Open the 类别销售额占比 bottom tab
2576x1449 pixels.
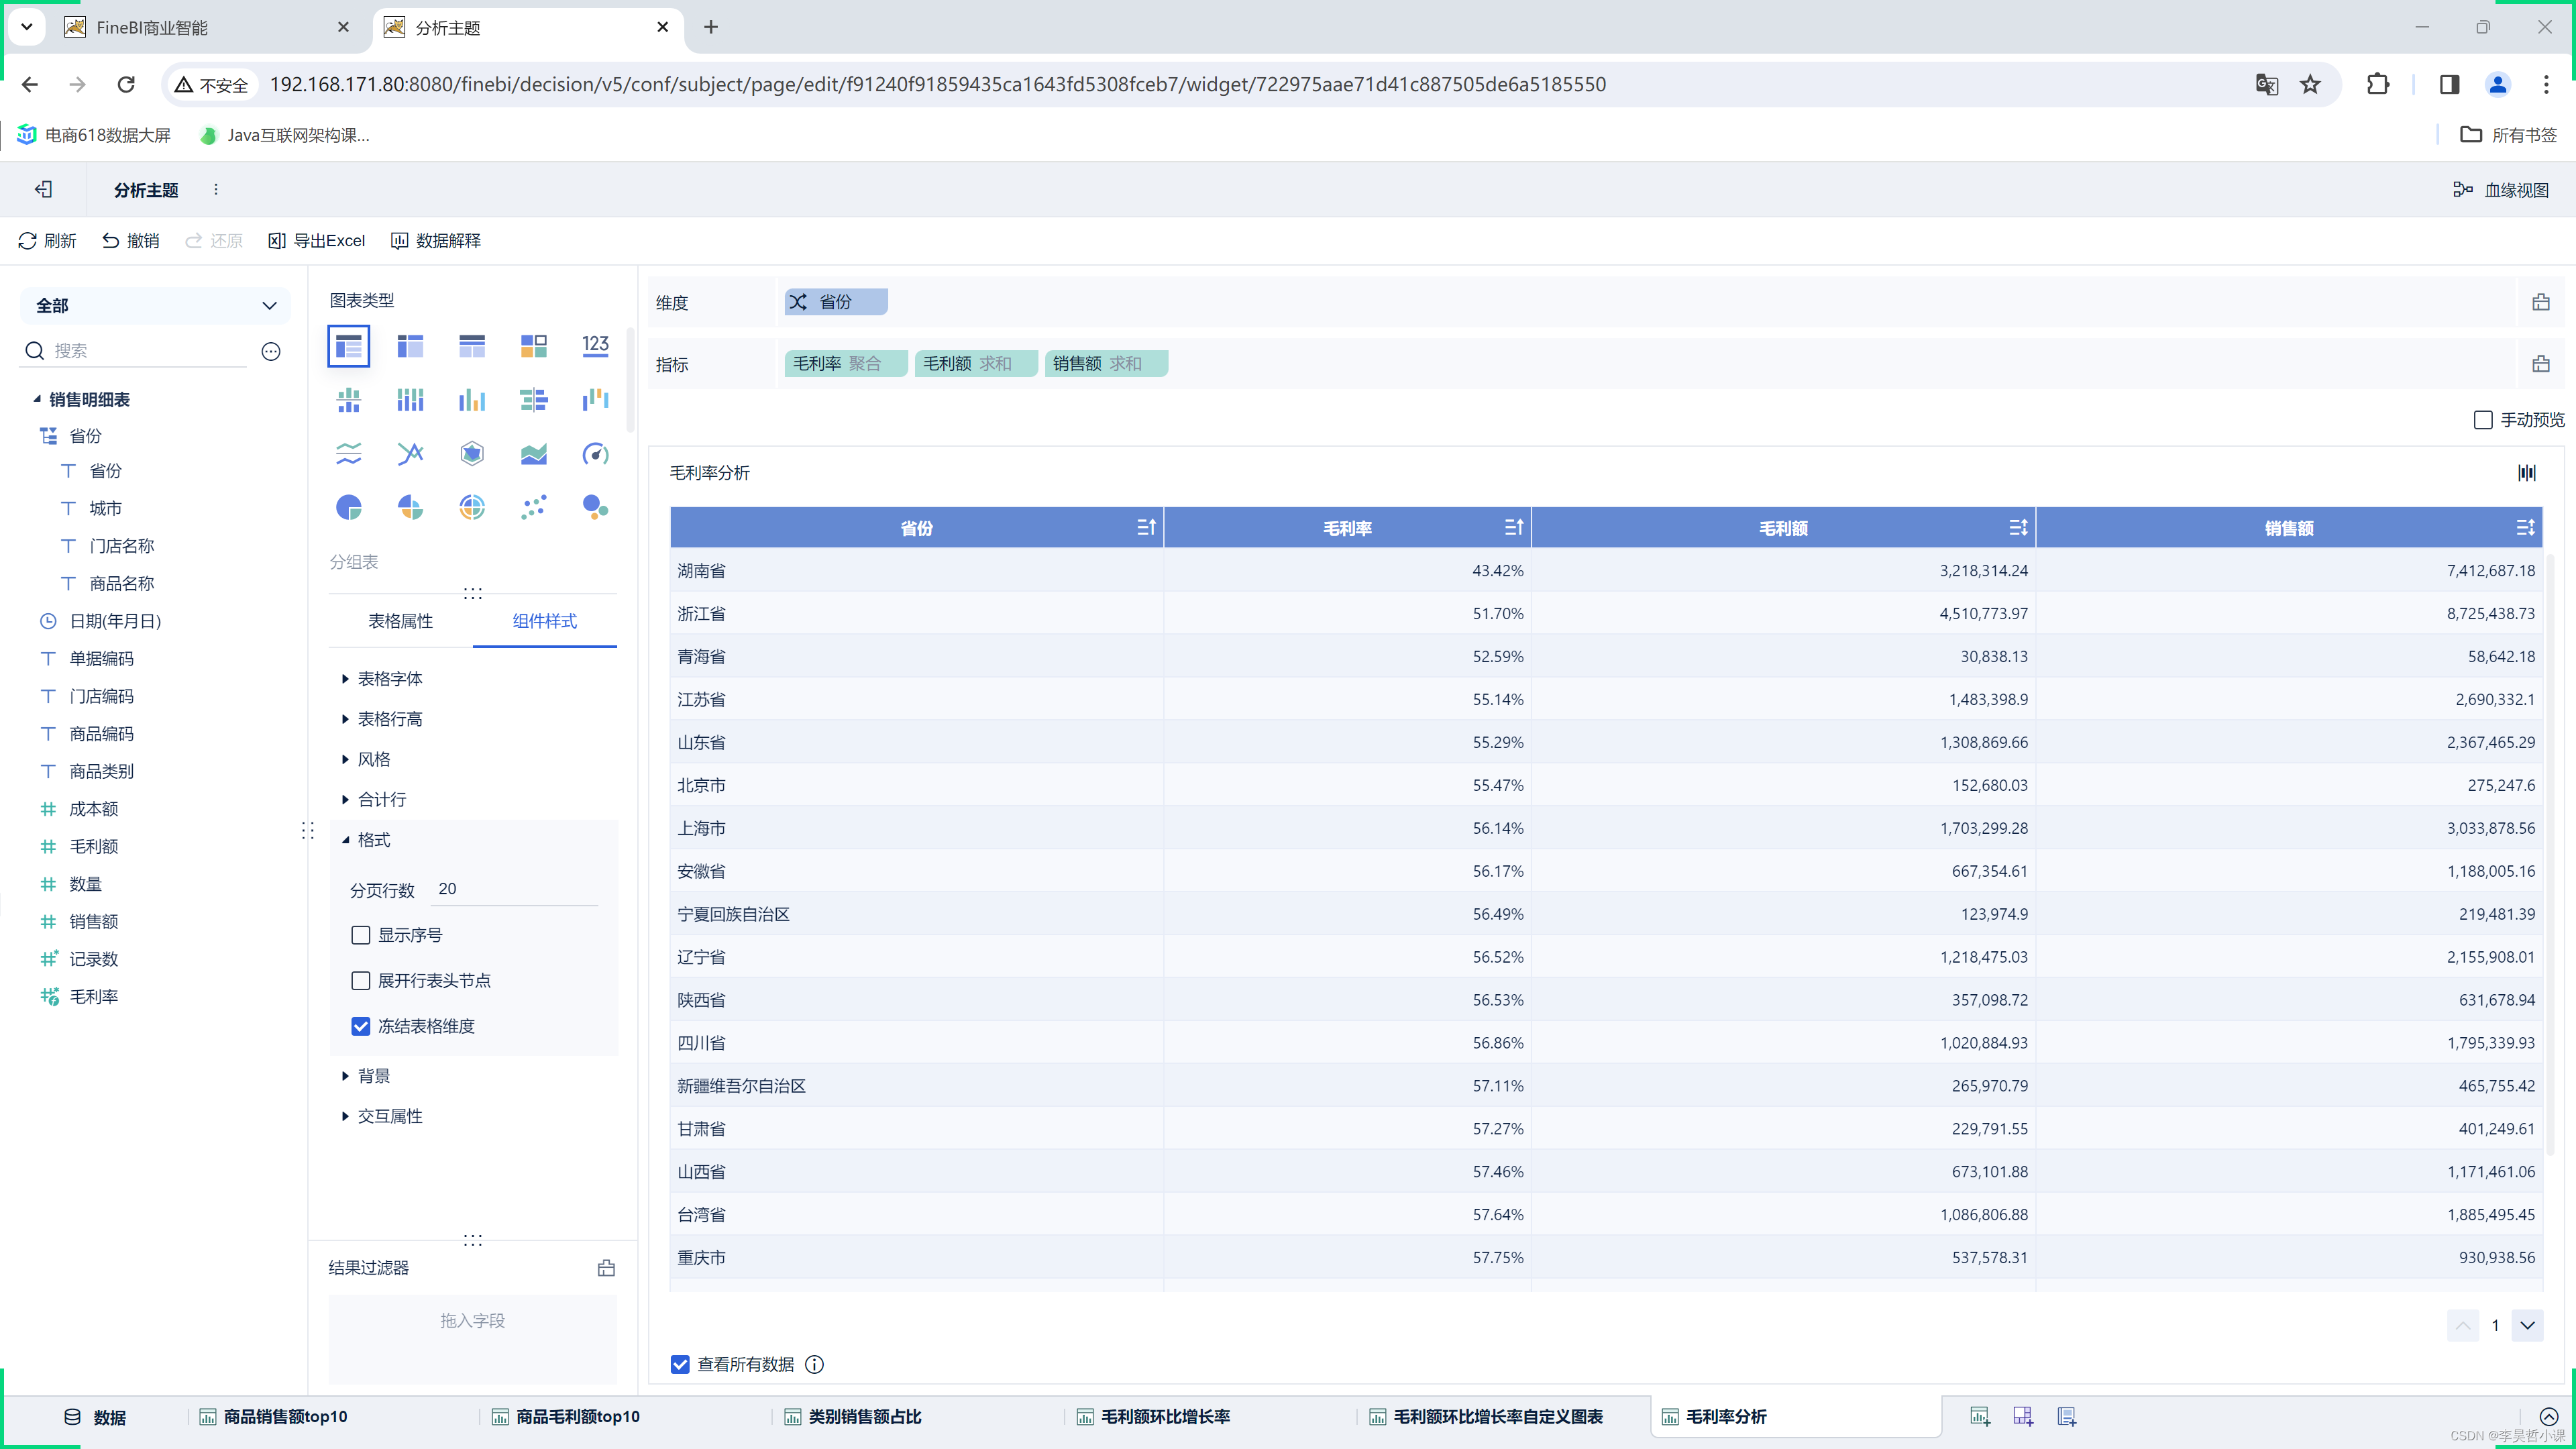(853, 1417)
